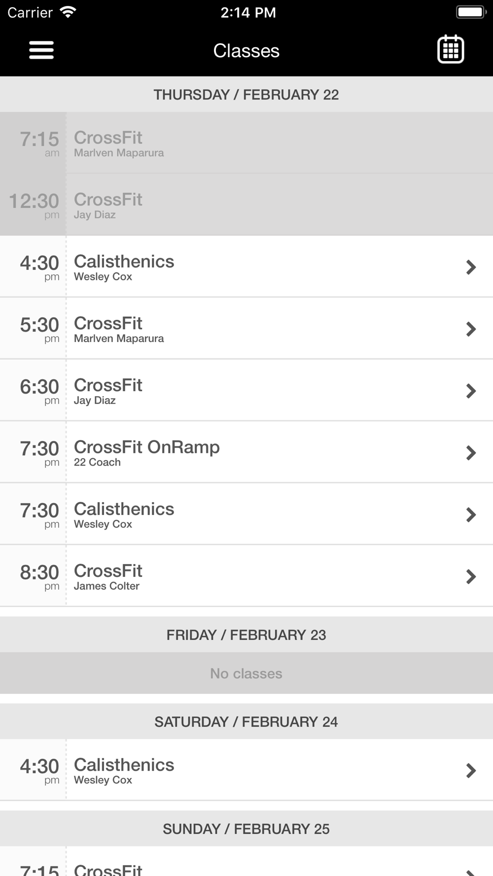Select the greyed 12:30 pm Jay Diaz class
This screenshot has height=876, width=493.
point(246,204)
